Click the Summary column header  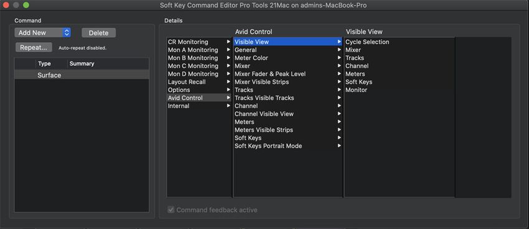pyautogui.click(x=82, y=63)
